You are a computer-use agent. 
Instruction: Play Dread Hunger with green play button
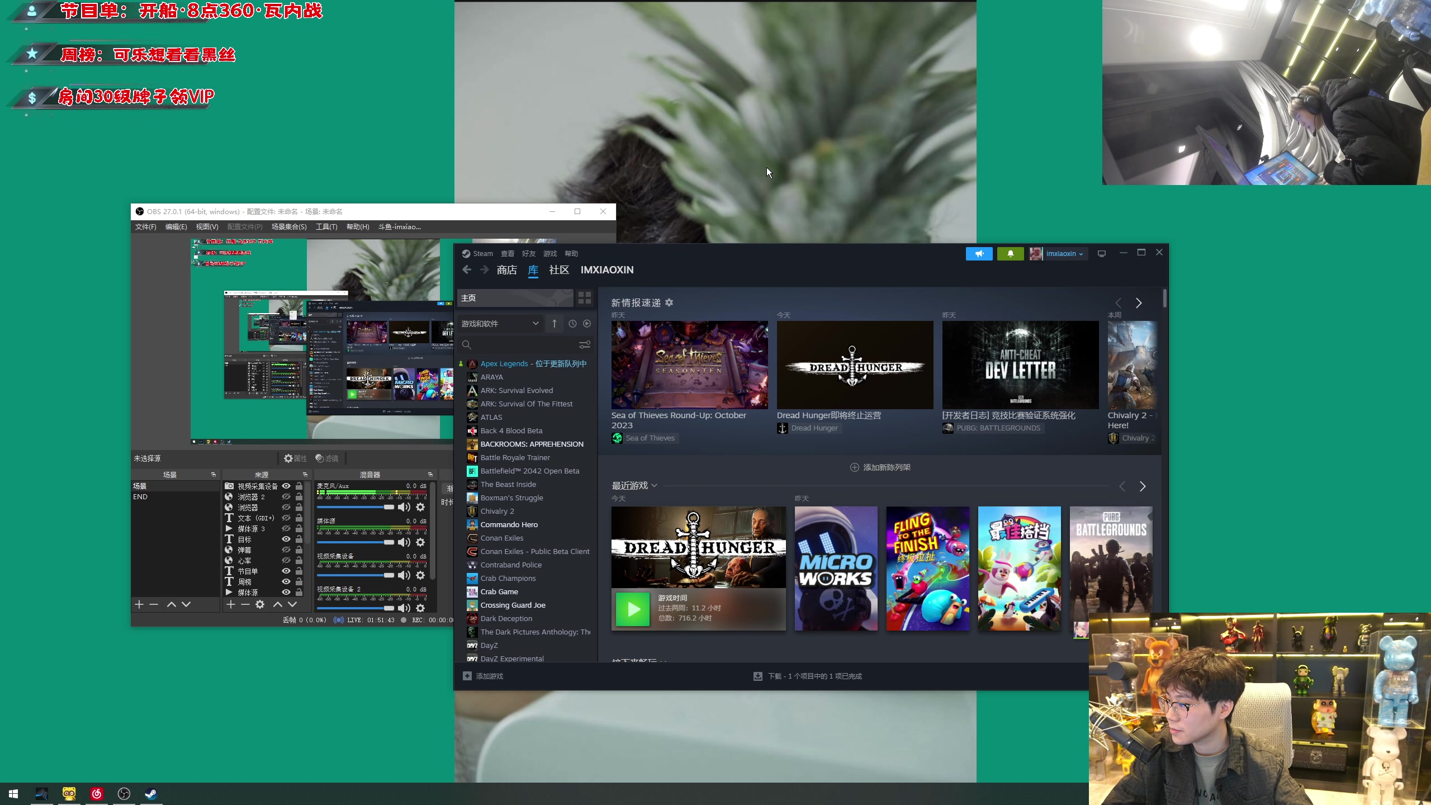coord(633,609)
